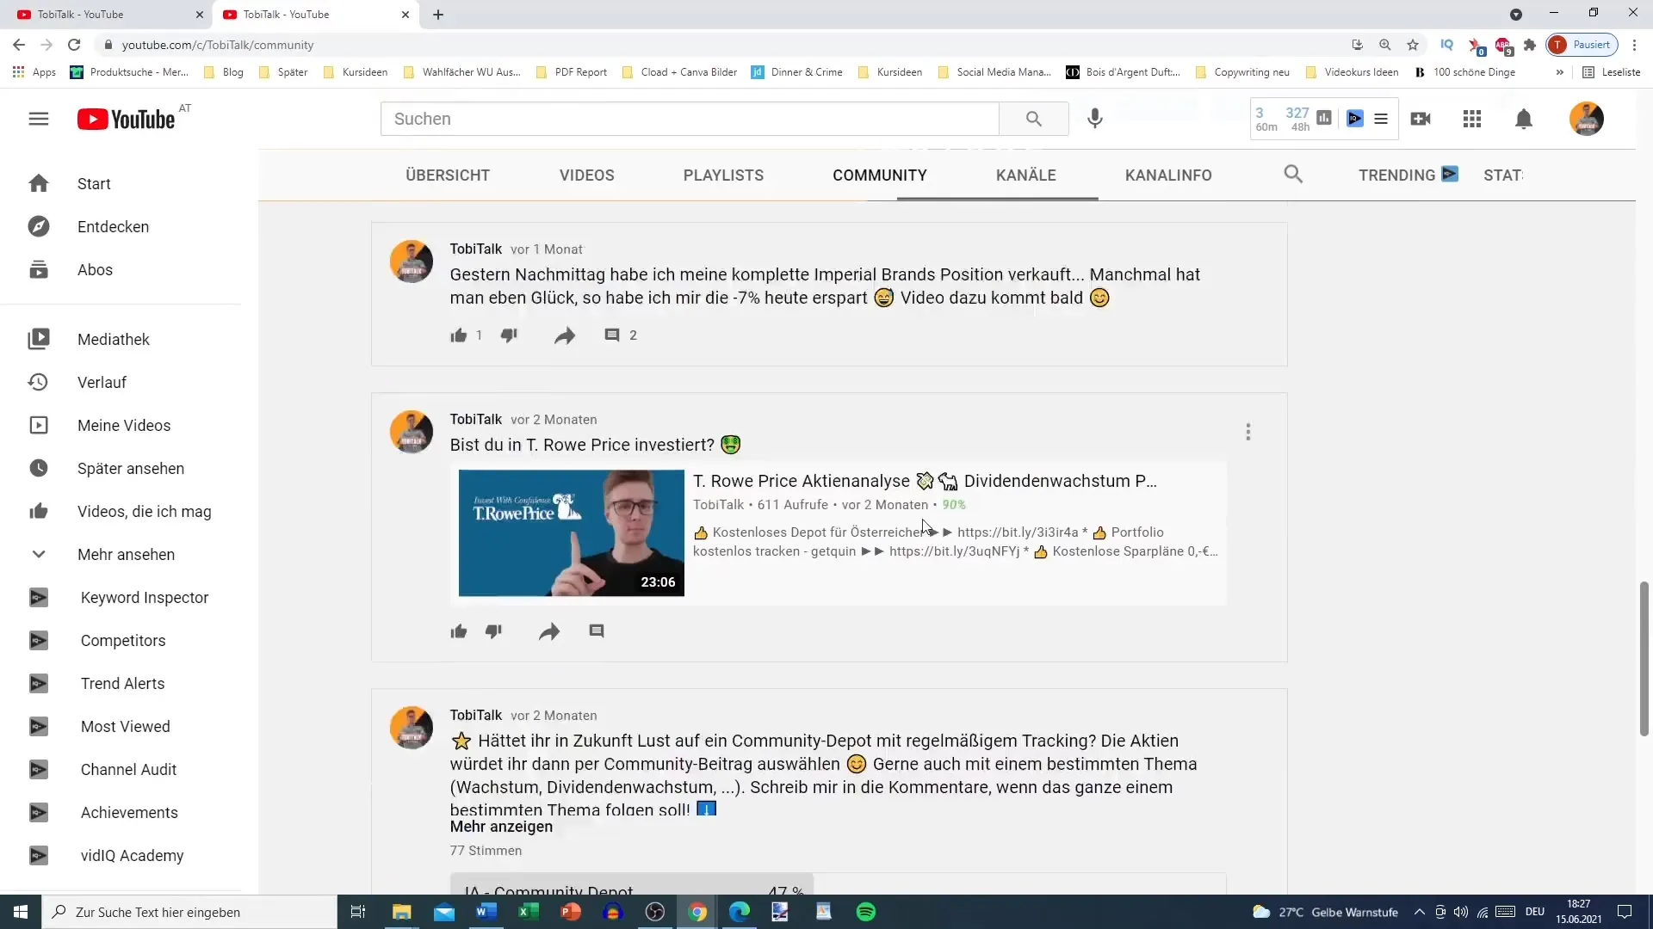Open the vidIQ Most Viewed panel
Viewport: 1653px width, 929px height.
point(125,726)
